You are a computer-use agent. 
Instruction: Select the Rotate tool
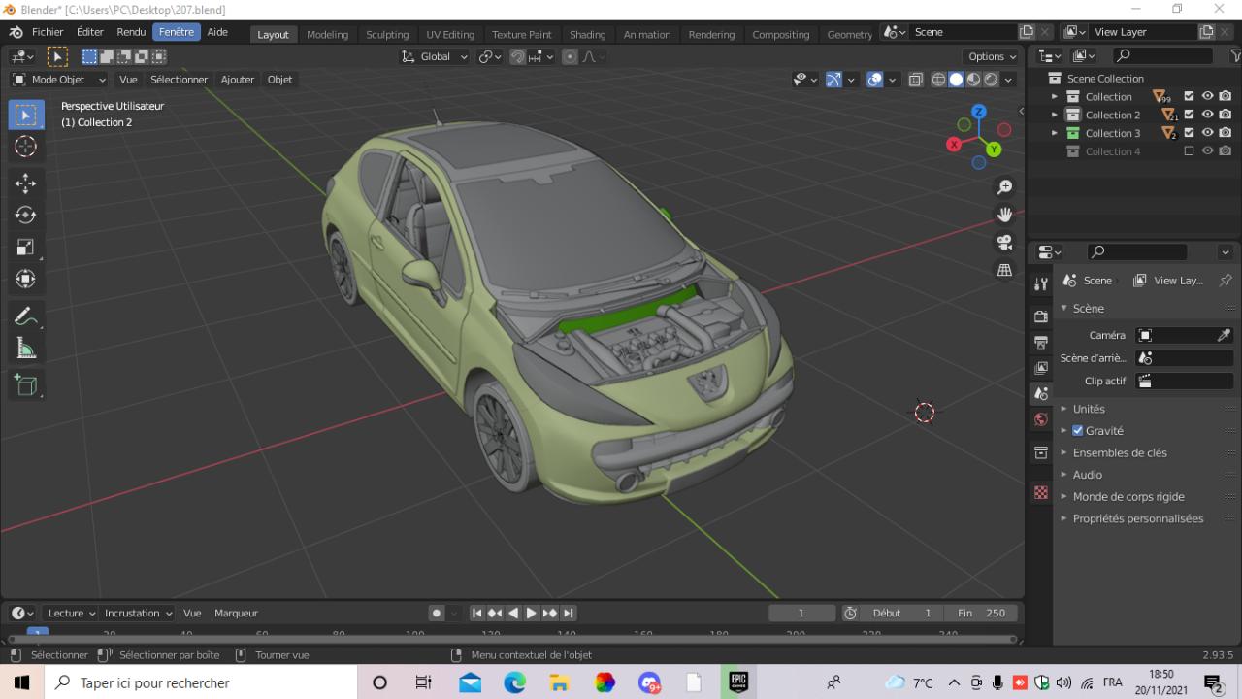tap(26, 215)
